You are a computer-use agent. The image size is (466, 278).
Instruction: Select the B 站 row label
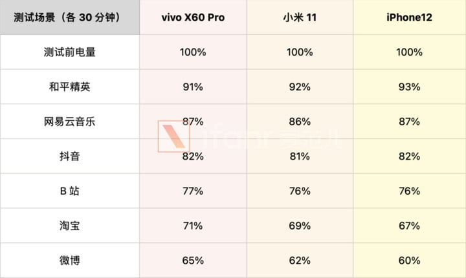(69, 191)
